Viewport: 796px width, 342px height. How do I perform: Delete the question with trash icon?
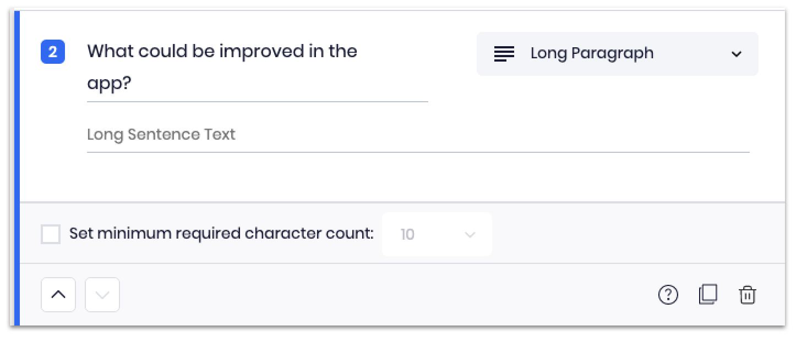tap(747, 295)
